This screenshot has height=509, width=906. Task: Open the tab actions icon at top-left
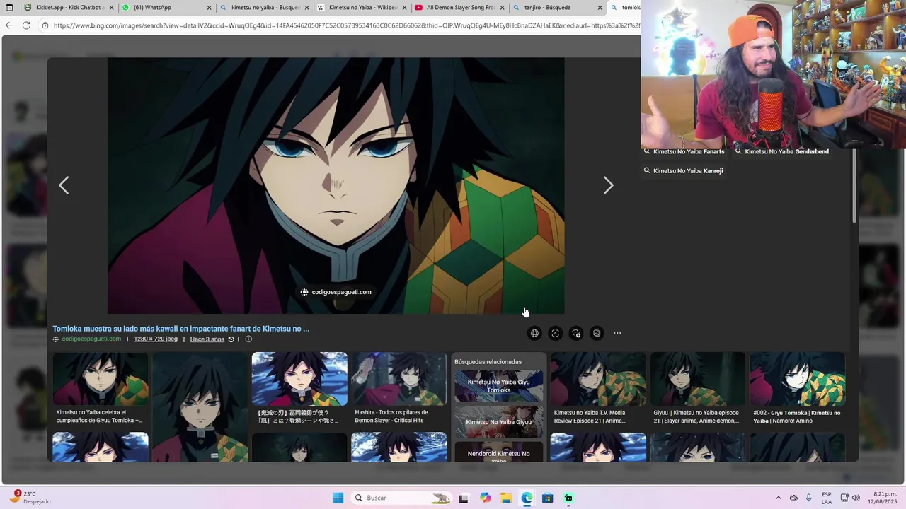point(9,8)
